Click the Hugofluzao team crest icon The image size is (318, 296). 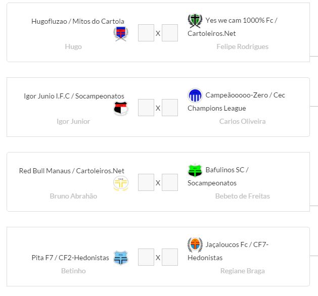[x=120, y=34]
